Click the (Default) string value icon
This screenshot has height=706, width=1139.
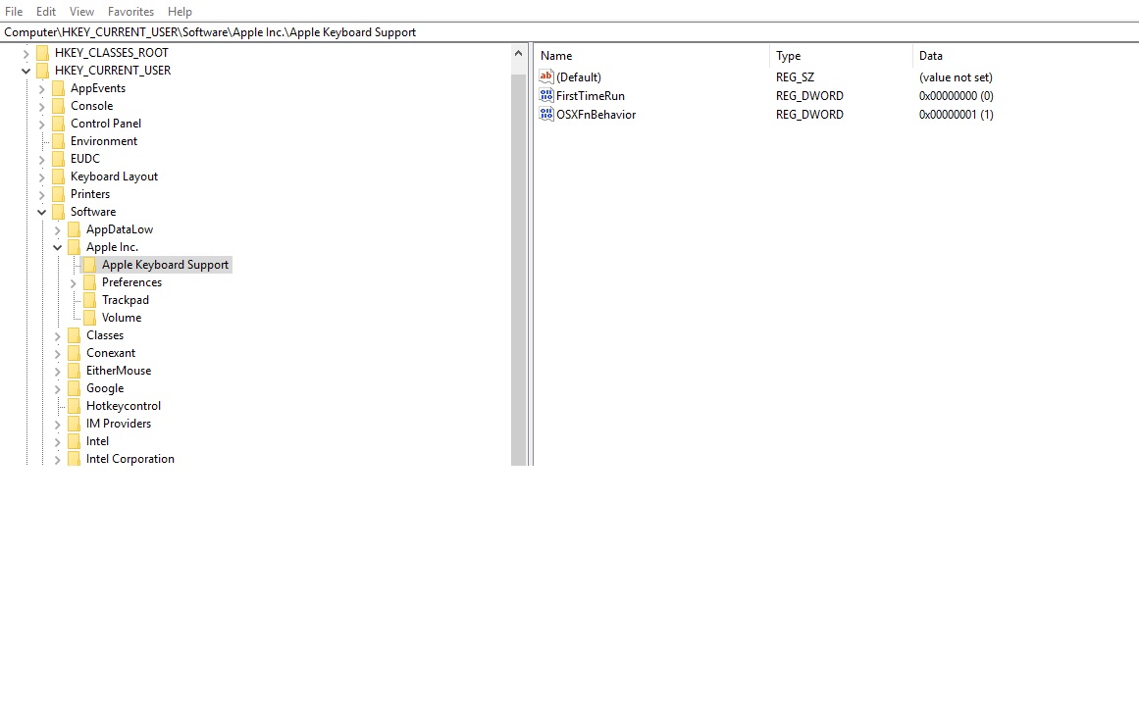tap(546, 76)
